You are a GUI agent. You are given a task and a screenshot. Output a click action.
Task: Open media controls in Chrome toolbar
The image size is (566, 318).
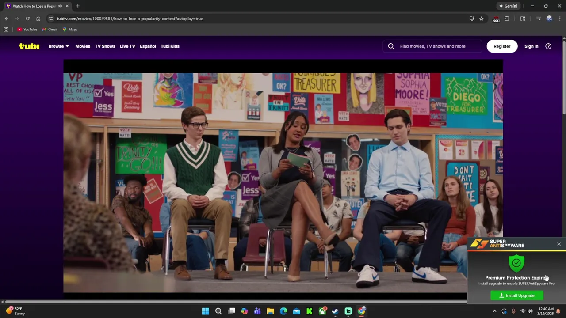tap(538, 19)
